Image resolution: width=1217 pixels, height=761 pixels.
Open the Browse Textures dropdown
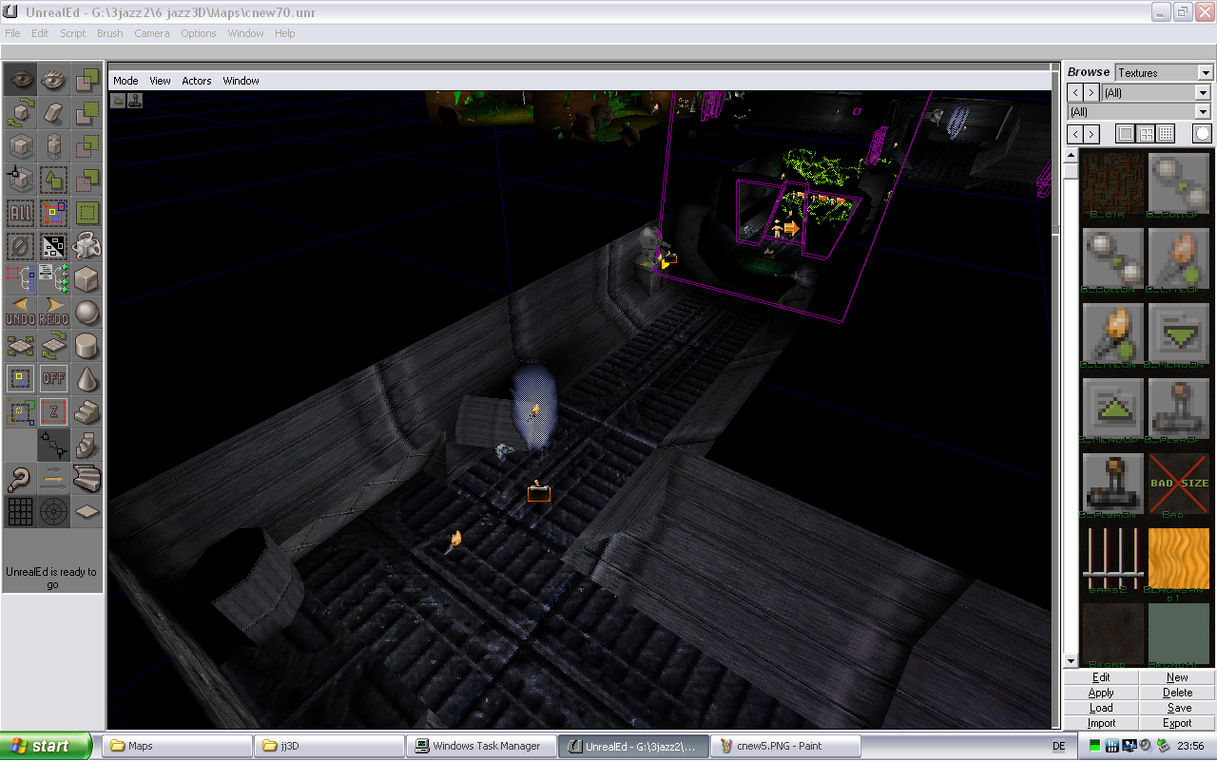coord(1206,73)
